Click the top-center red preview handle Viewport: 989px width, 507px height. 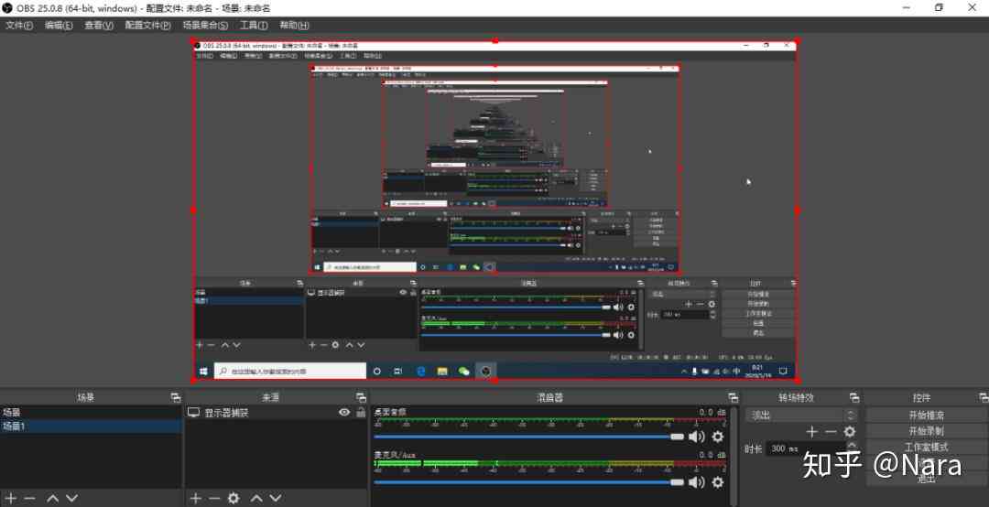click(495, 41)
